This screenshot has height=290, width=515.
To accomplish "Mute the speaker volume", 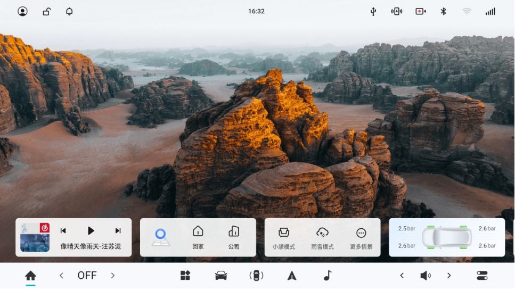I will coord(425,275).
